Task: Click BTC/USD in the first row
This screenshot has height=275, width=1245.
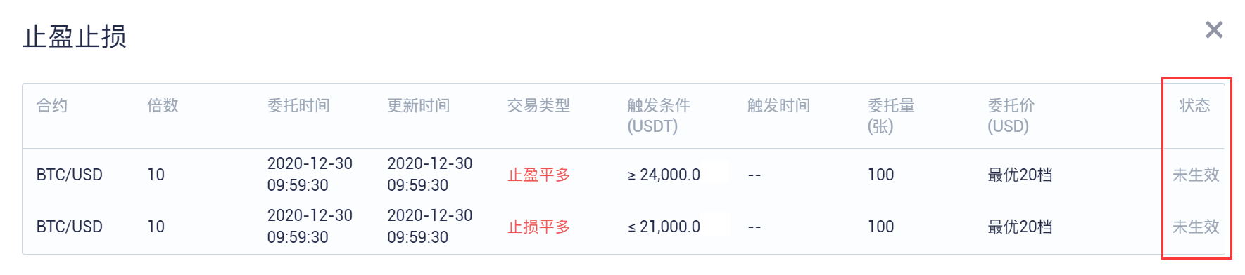Action: pyautogui.click(x=70, y=175)
